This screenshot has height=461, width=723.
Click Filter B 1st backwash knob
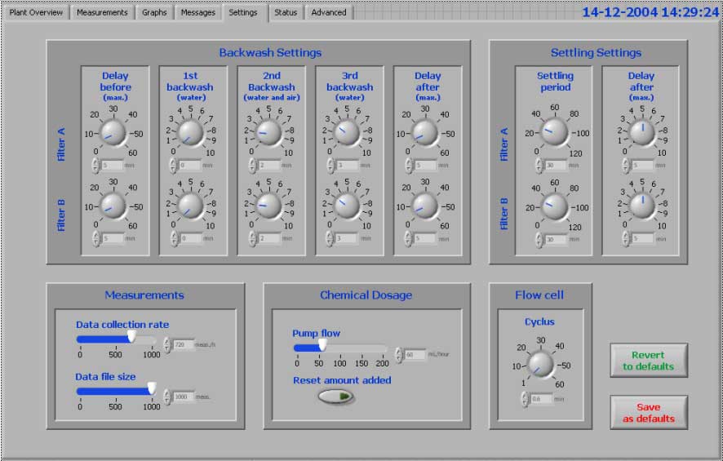[190, 206]
